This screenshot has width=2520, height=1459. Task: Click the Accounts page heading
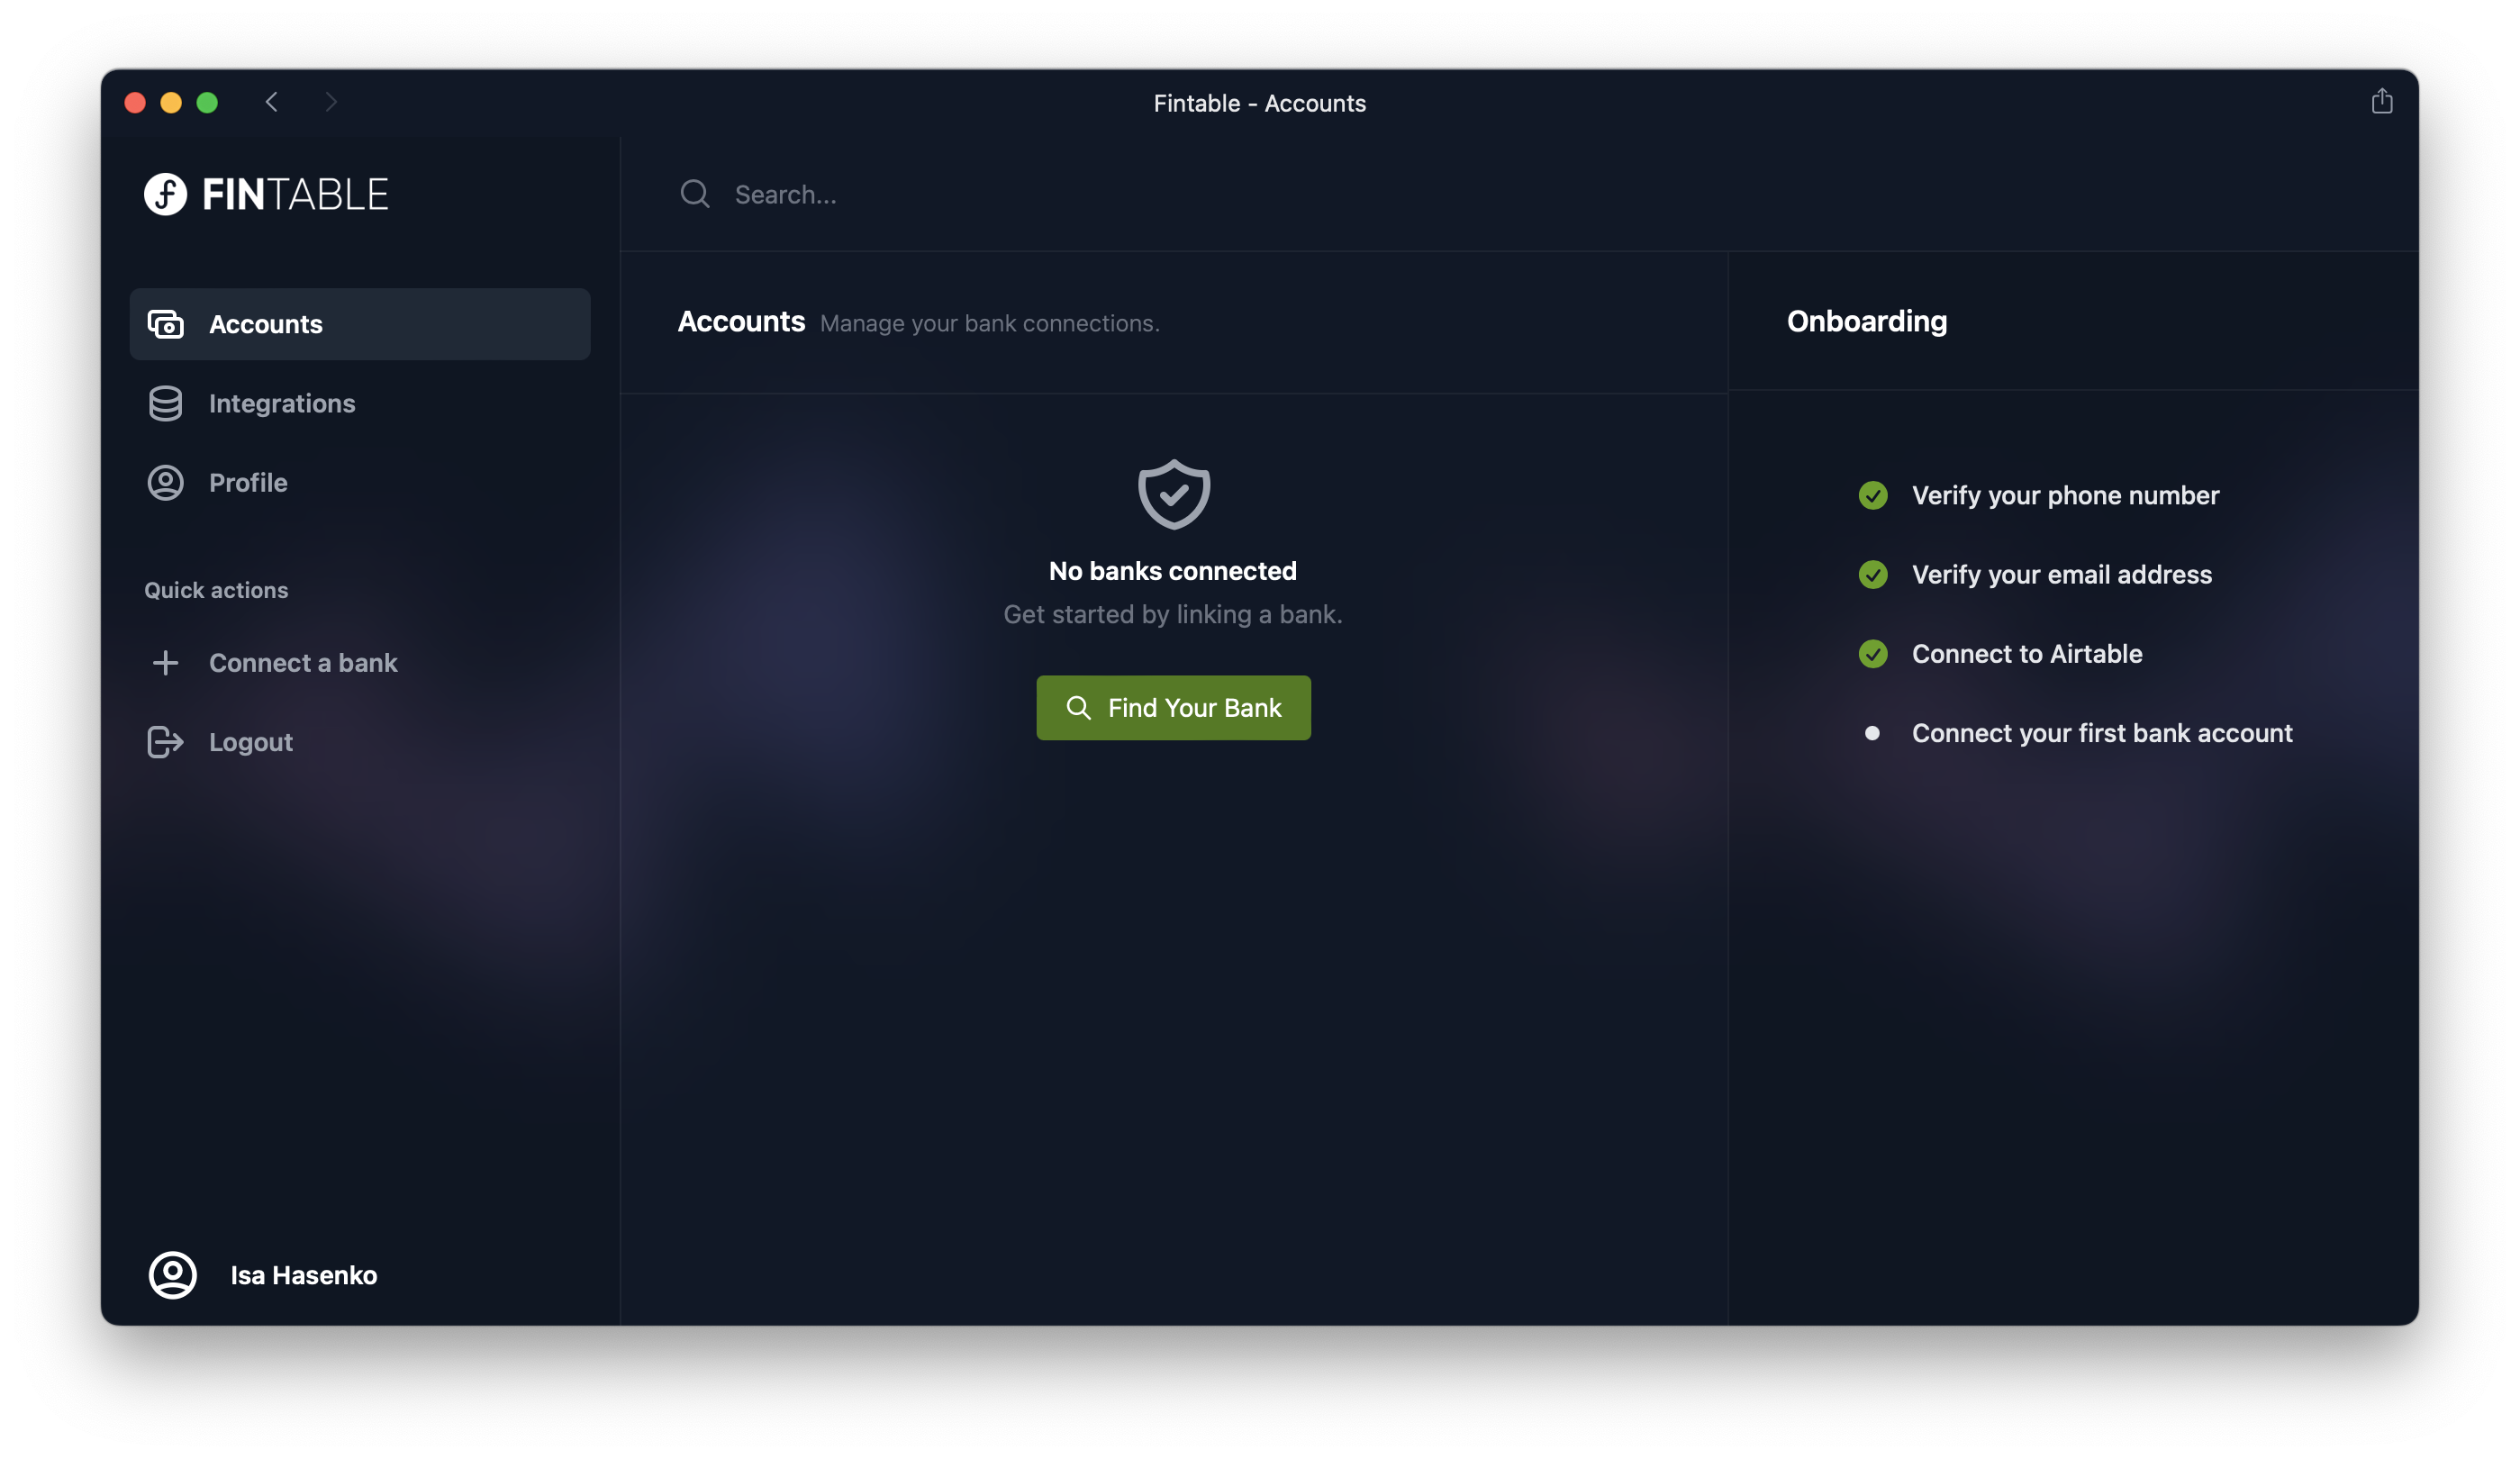click(741, 321)
